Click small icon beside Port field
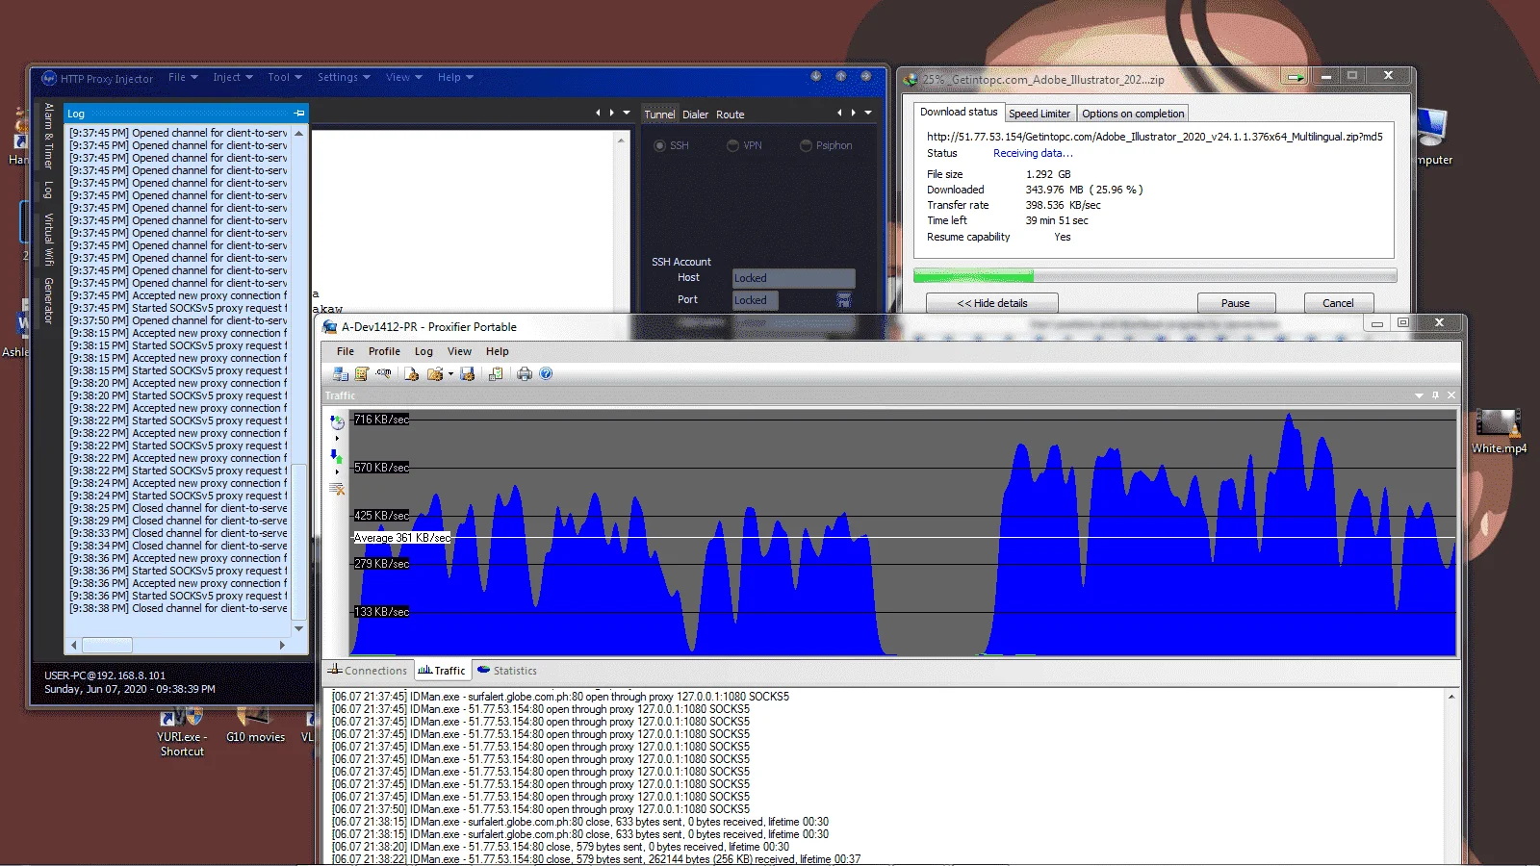 coord(844,300)
